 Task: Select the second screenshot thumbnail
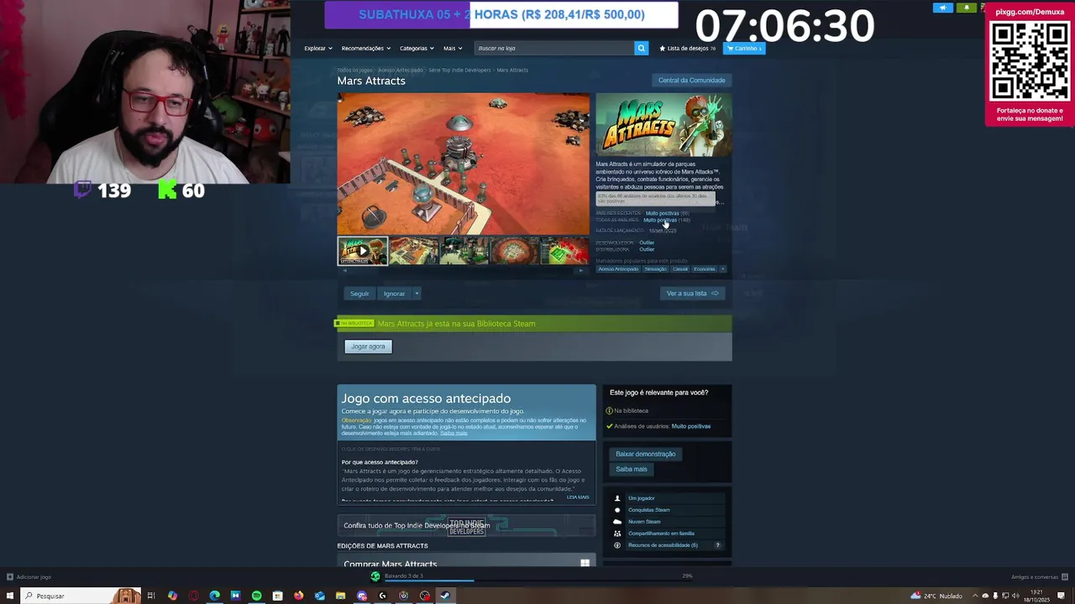(413, 251)
